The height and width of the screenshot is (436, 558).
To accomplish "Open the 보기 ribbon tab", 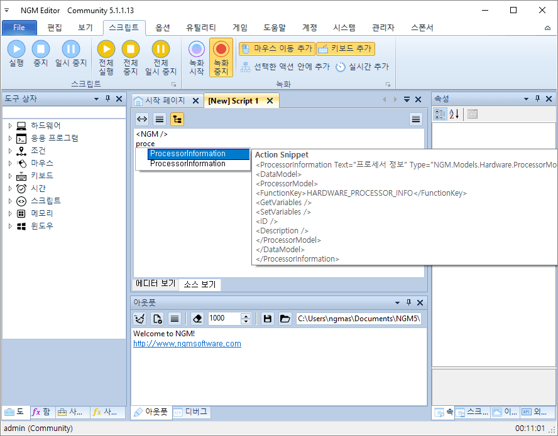I will pyautogui.click(x=85, y=28).
